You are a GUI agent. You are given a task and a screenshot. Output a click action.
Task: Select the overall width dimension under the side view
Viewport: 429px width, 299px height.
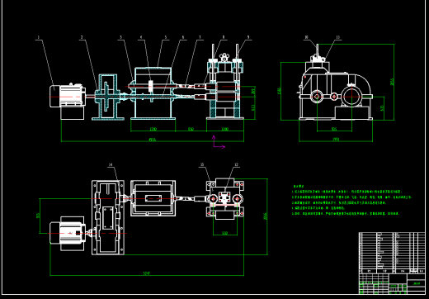336,140
